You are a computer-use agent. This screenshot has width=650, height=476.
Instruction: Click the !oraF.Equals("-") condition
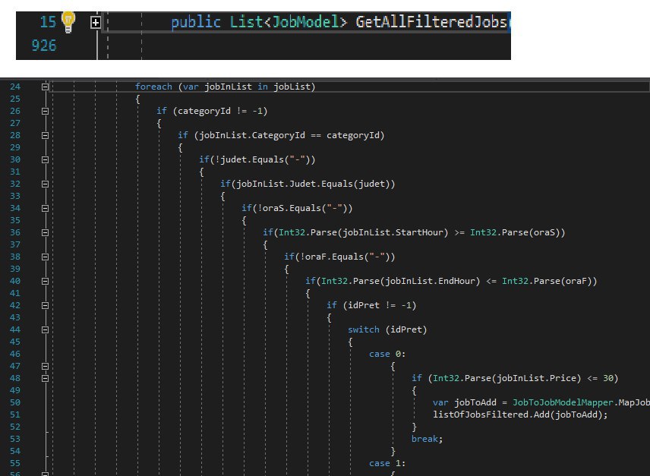[345, 257]
